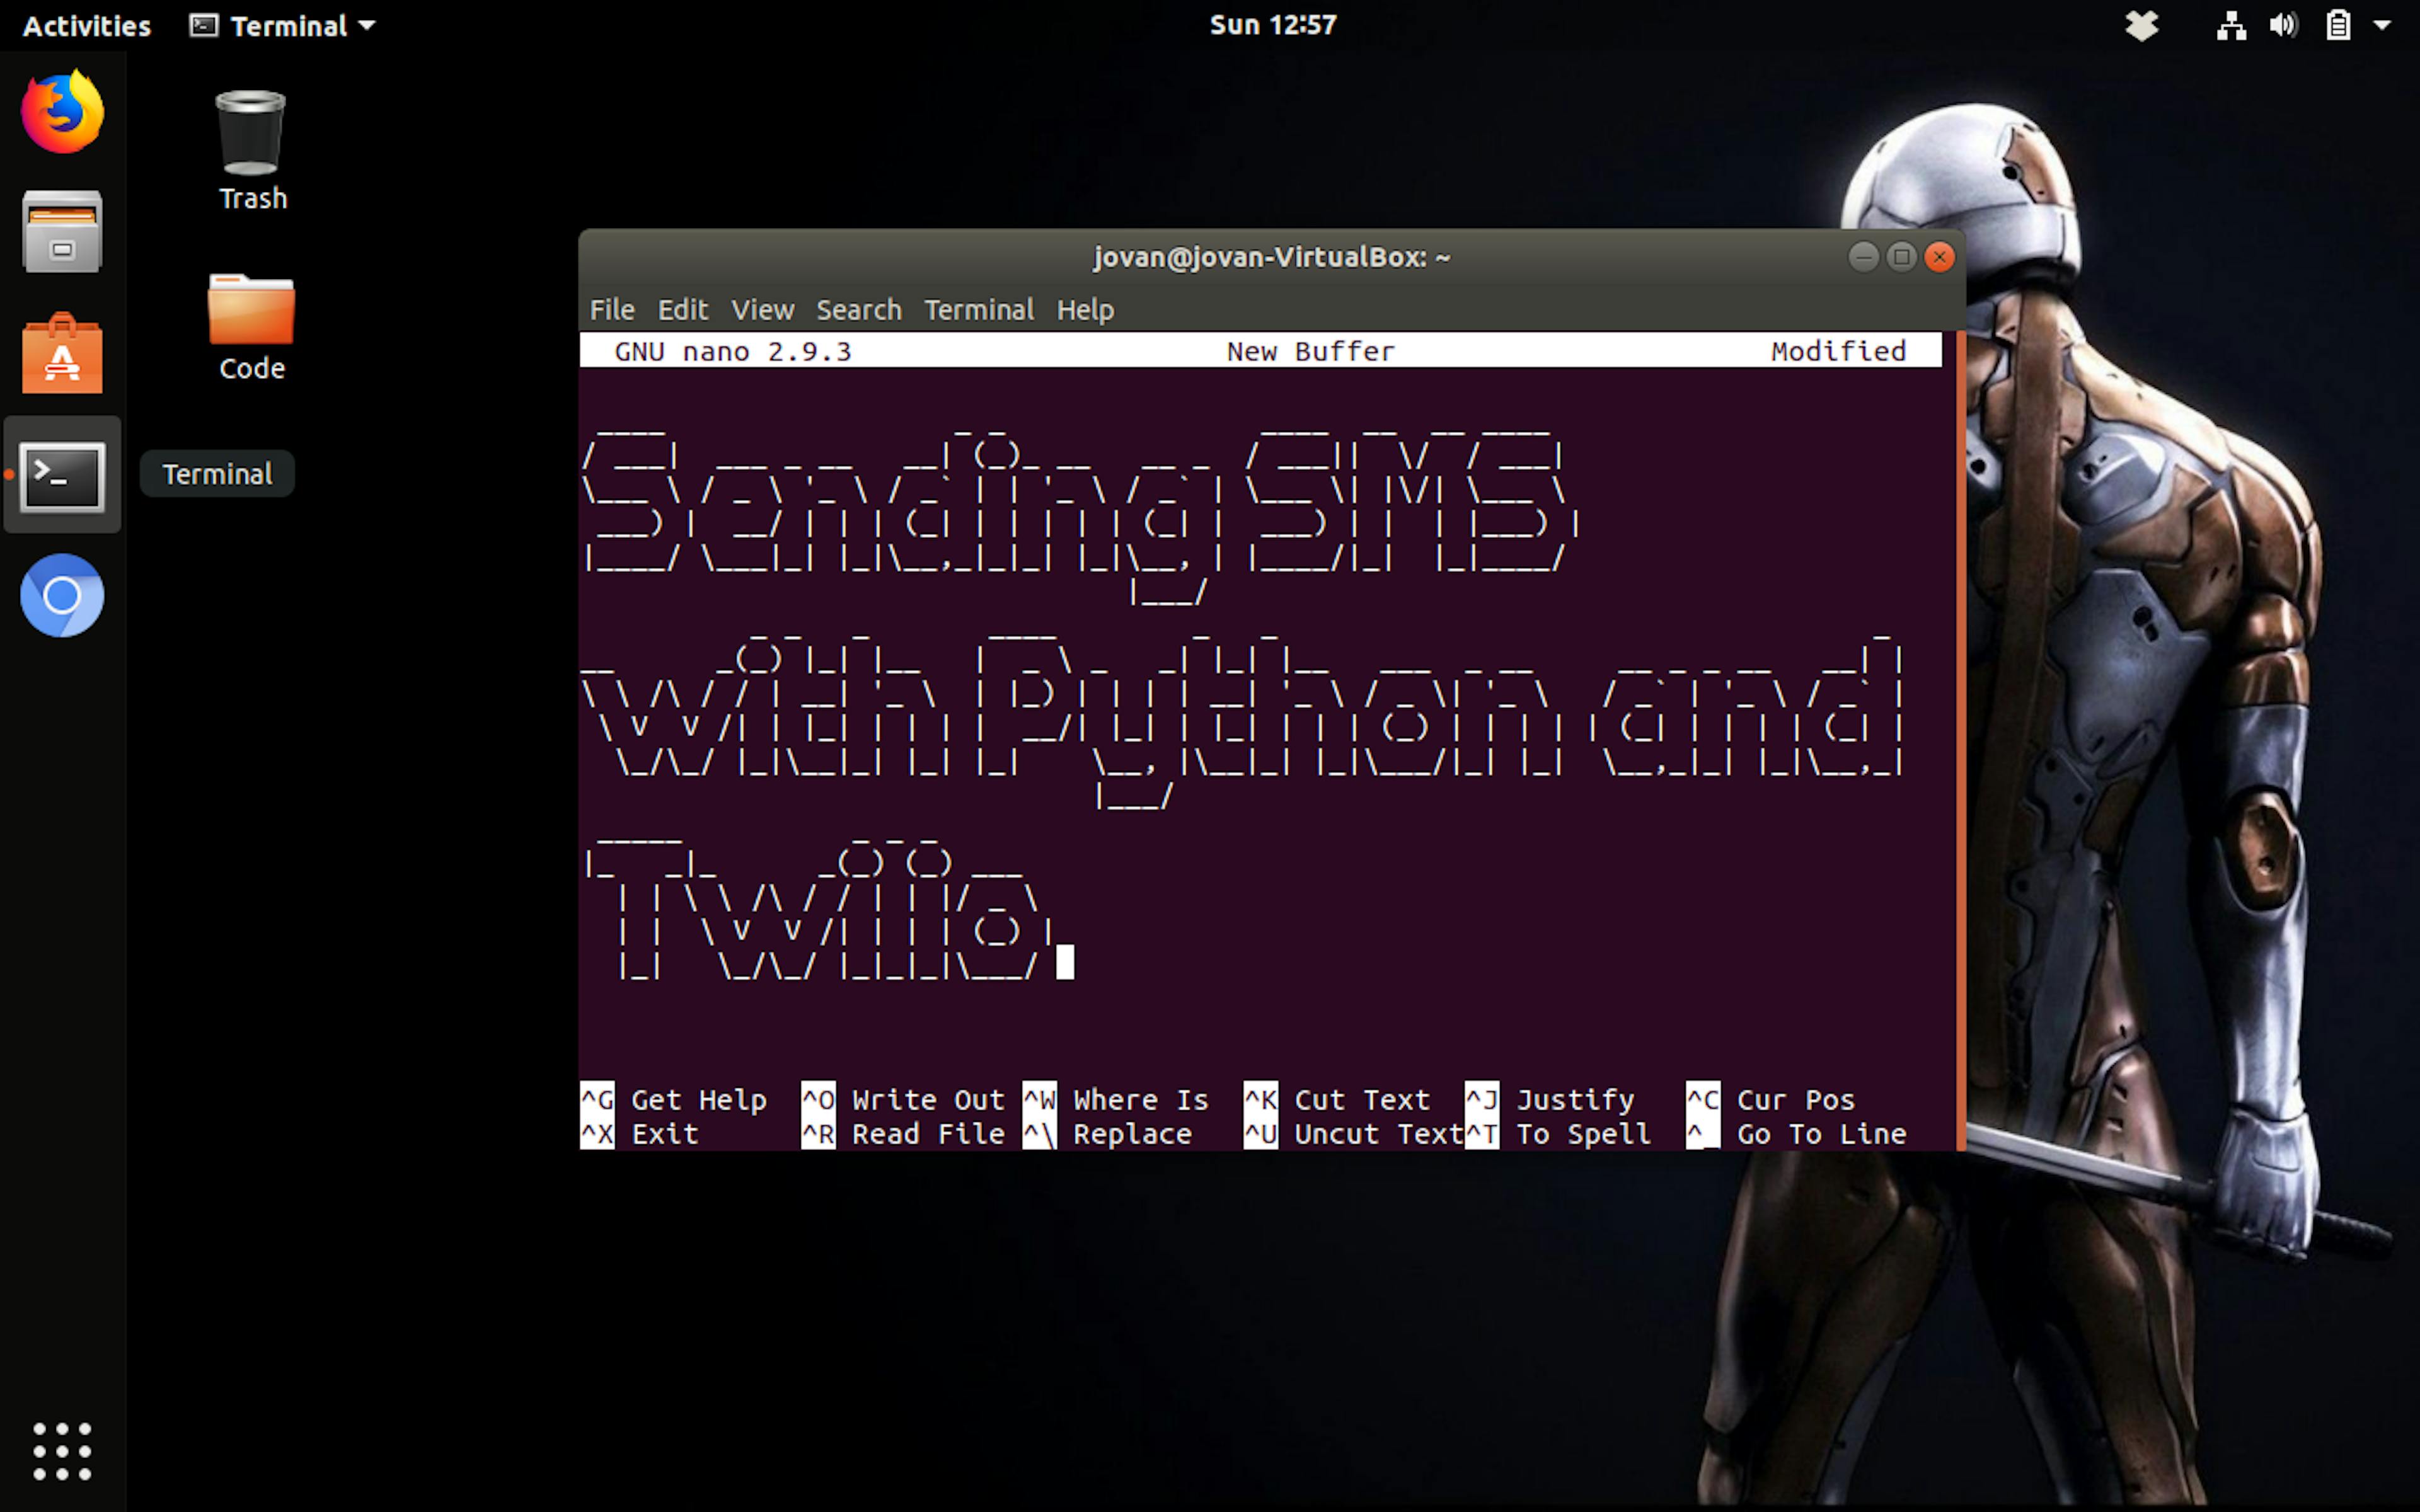Click the volume icon in the top bar
The image size is (2420, 1512).
[x=2285, y=25]
